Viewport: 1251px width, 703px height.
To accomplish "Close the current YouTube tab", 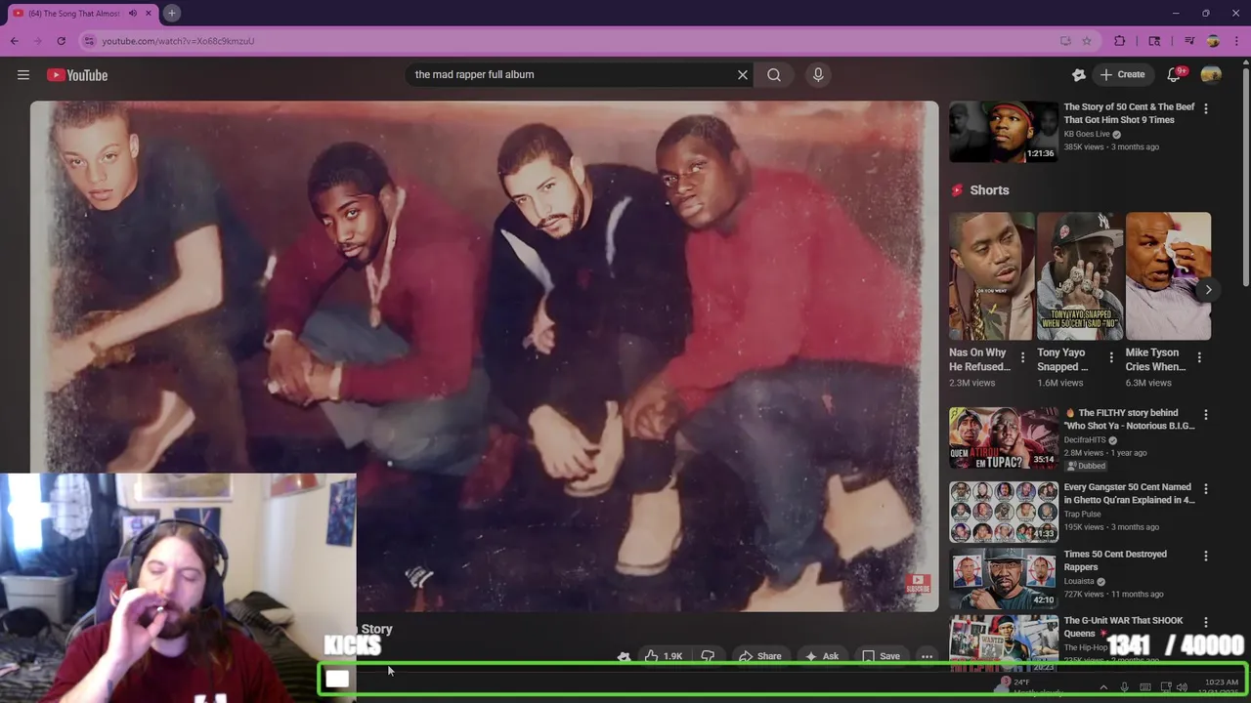I will point(148,14).
